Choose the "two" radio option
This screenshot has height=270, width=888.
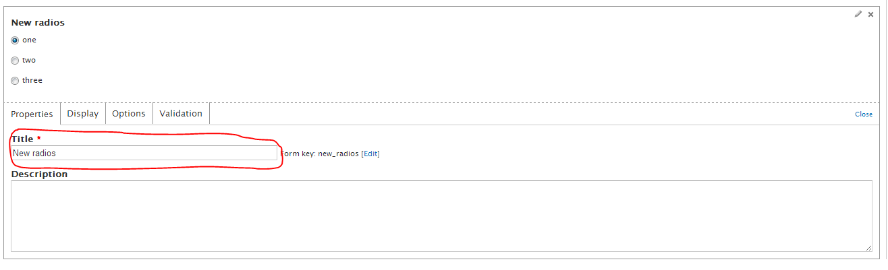(15, 61)
